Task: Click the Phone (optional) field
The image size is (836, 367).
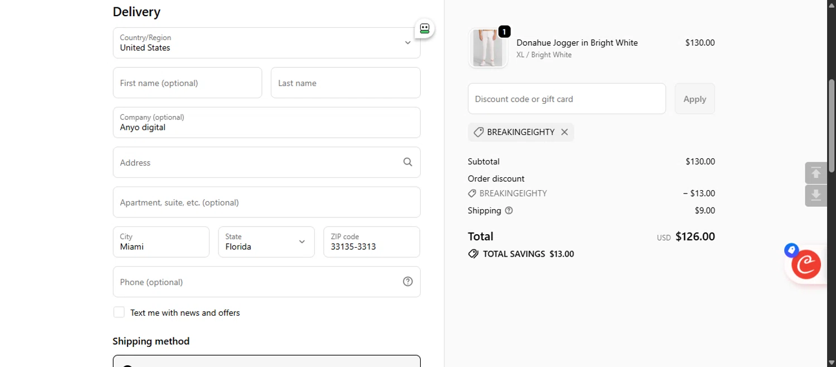Action: [266, 282]
